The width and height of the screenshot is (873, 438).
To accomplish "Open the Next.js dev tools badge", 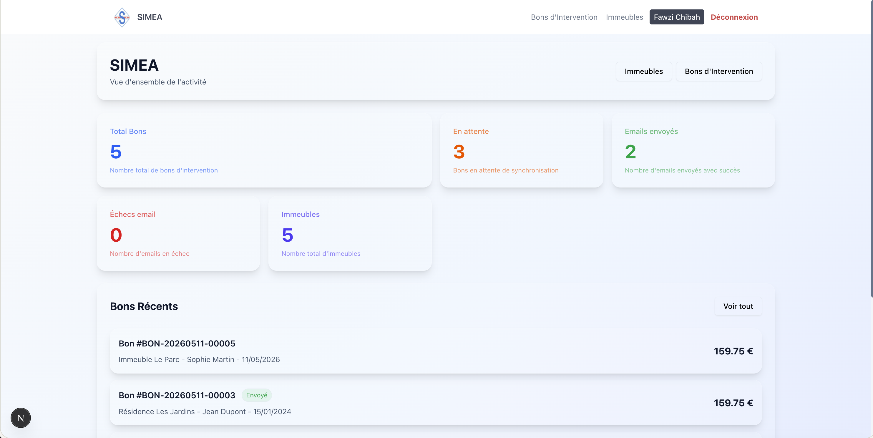I will (x=21, y=418).
